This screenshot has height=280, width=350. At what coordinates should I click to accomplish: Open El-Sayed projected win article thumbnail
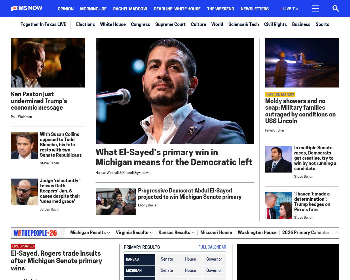coord(116,202)
